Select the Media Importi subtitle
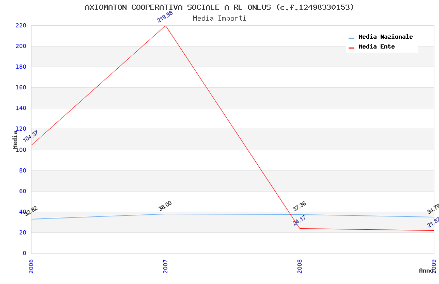 tap(219, 19)
